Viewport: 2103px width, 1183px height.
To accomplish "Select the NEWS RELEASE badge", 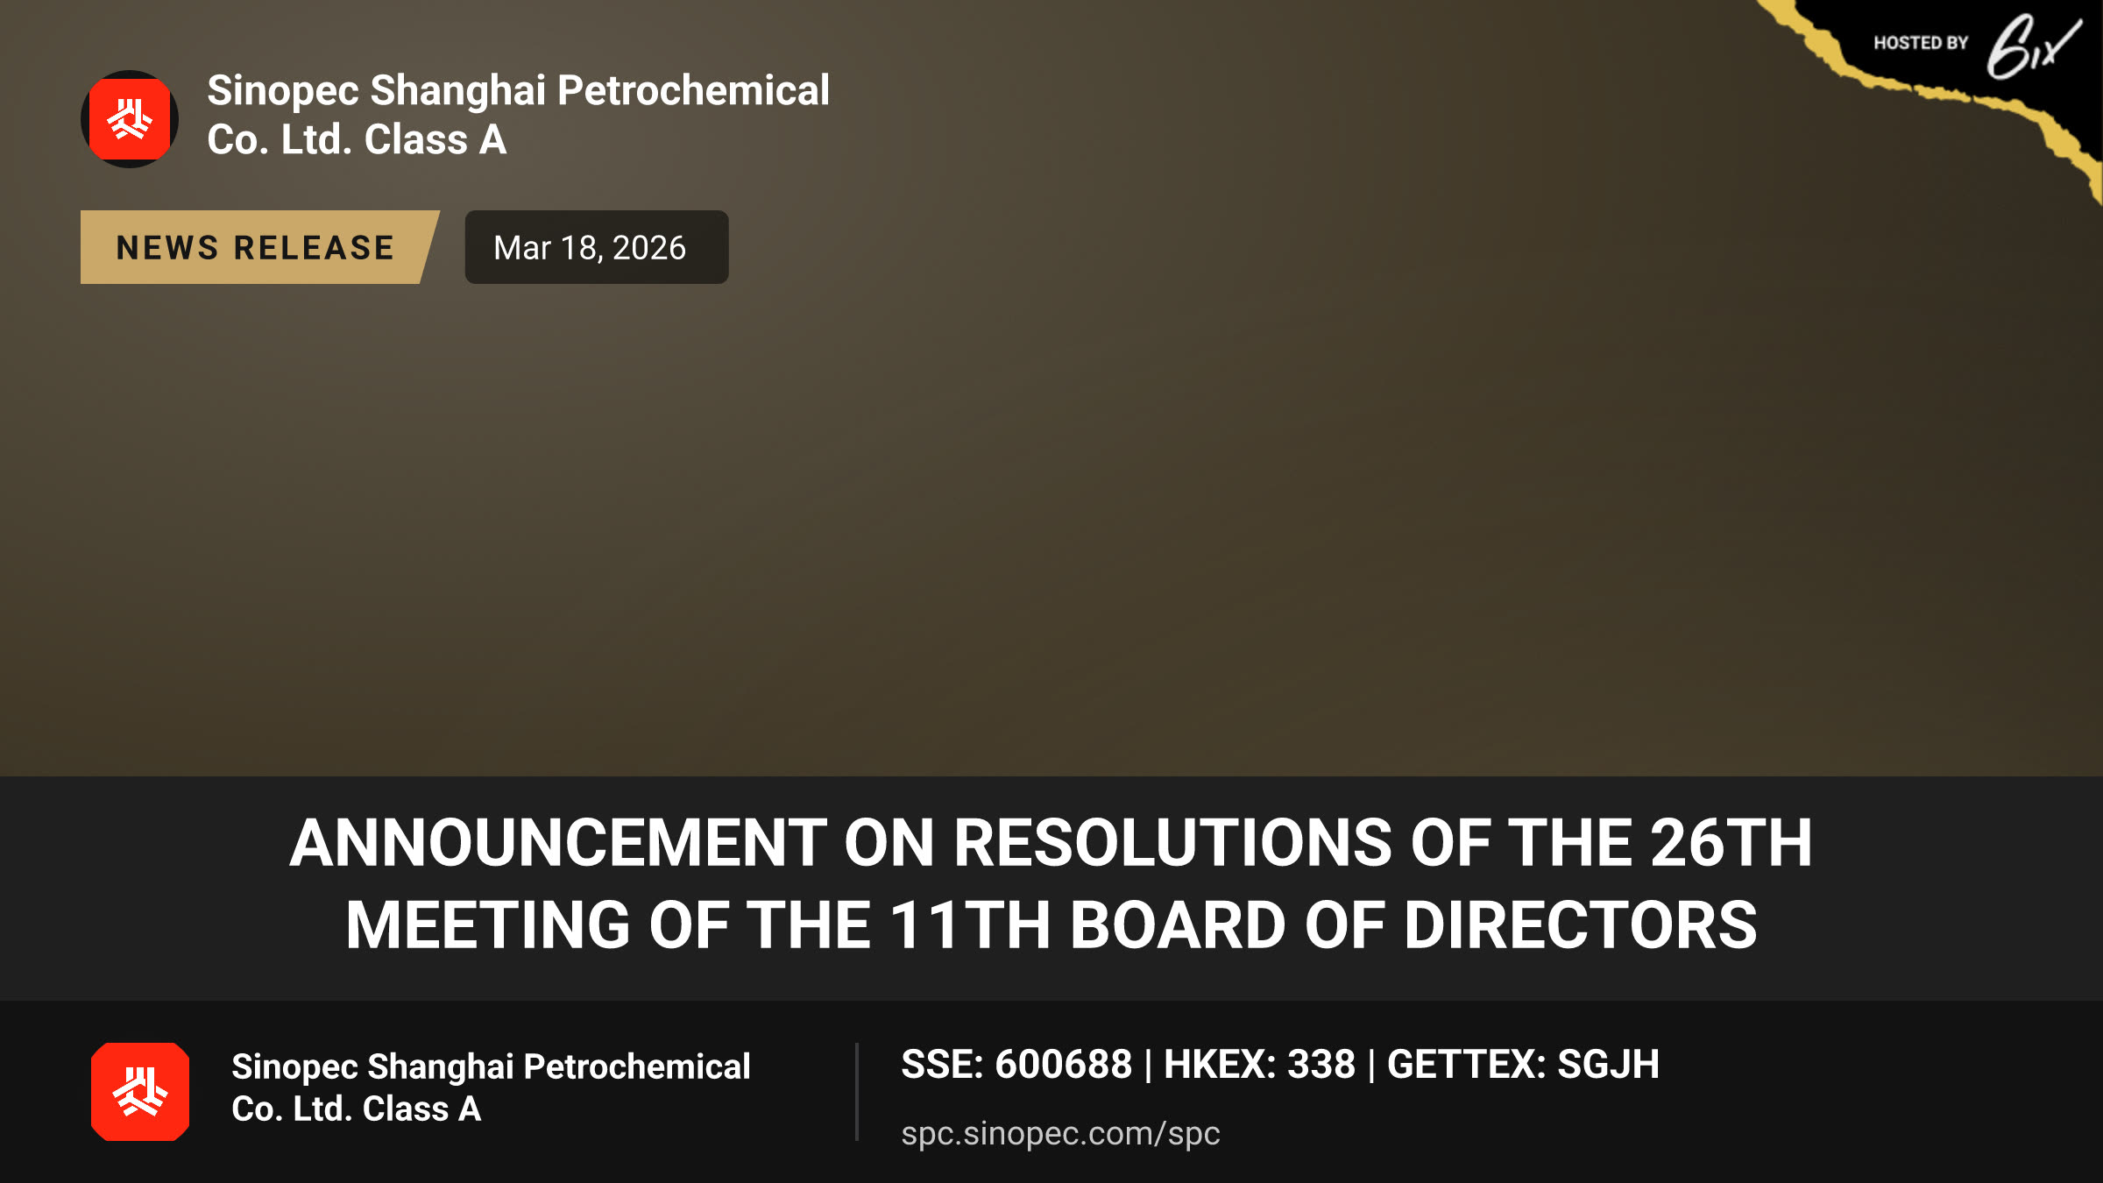I will [x=259, y=247].
